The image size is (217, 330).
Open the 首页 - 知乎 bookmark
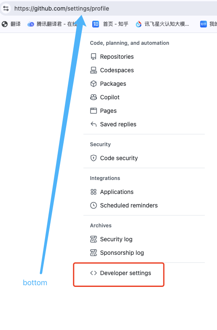point(110,24)
